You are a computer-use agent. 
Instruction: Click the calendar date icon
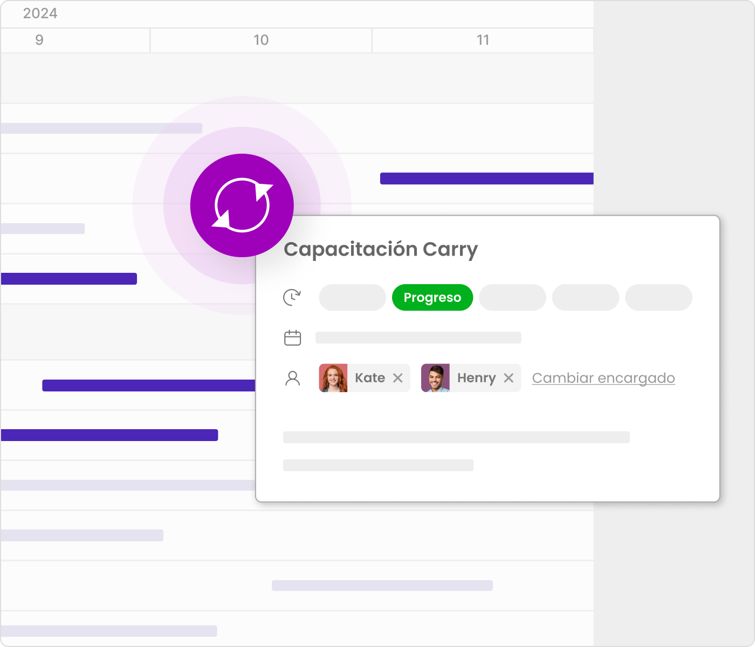292,338
